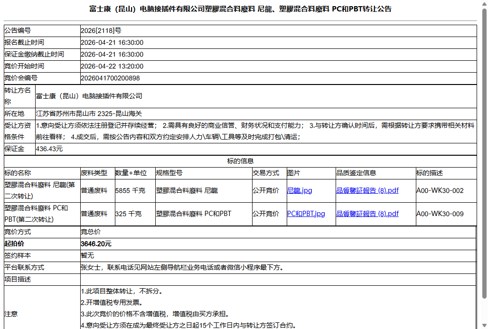488x329 pixels.
Task: Open 品質鑒証報告 (8).pdf in the 尼龍 row
Action: (367, 190)
